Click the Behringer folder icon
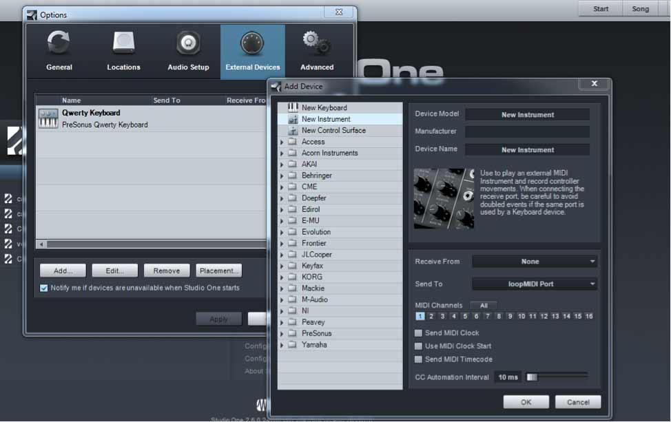Screen dimensions: 671x422 pyautogui.click(x=293, y=176)
